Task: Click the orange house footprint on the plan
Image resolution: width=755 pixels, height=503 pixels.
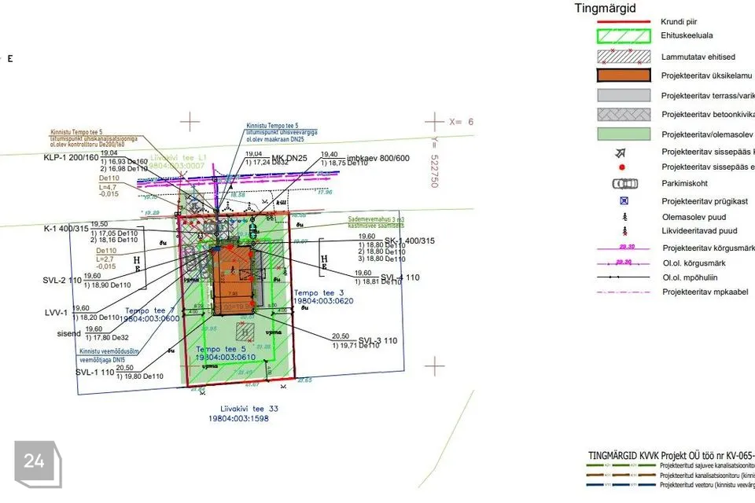Action: click(x=234, y=281)
